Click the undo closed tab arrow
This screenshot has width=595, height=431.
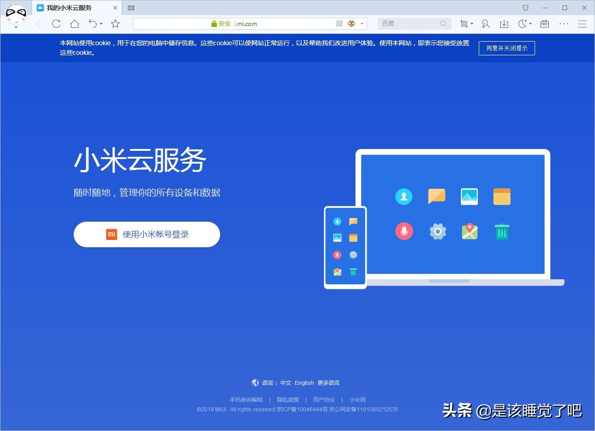(x=93, y=24)
